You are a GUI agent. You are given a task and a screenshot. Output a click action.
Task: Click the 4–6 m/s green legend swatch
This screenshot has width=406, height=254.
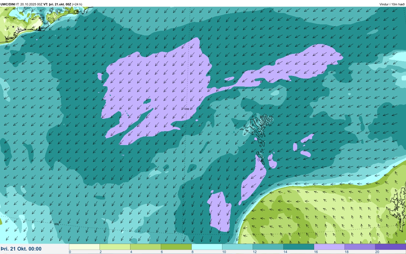[146, 247]
